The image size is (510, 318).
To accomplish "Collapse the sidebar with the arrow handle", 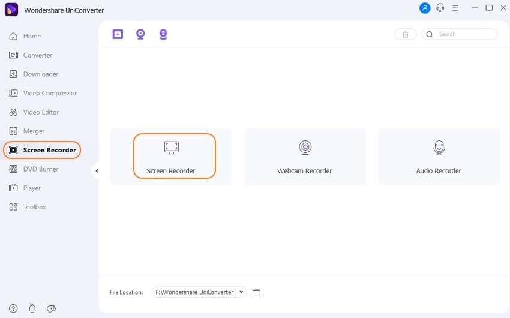I will [96, 171].
